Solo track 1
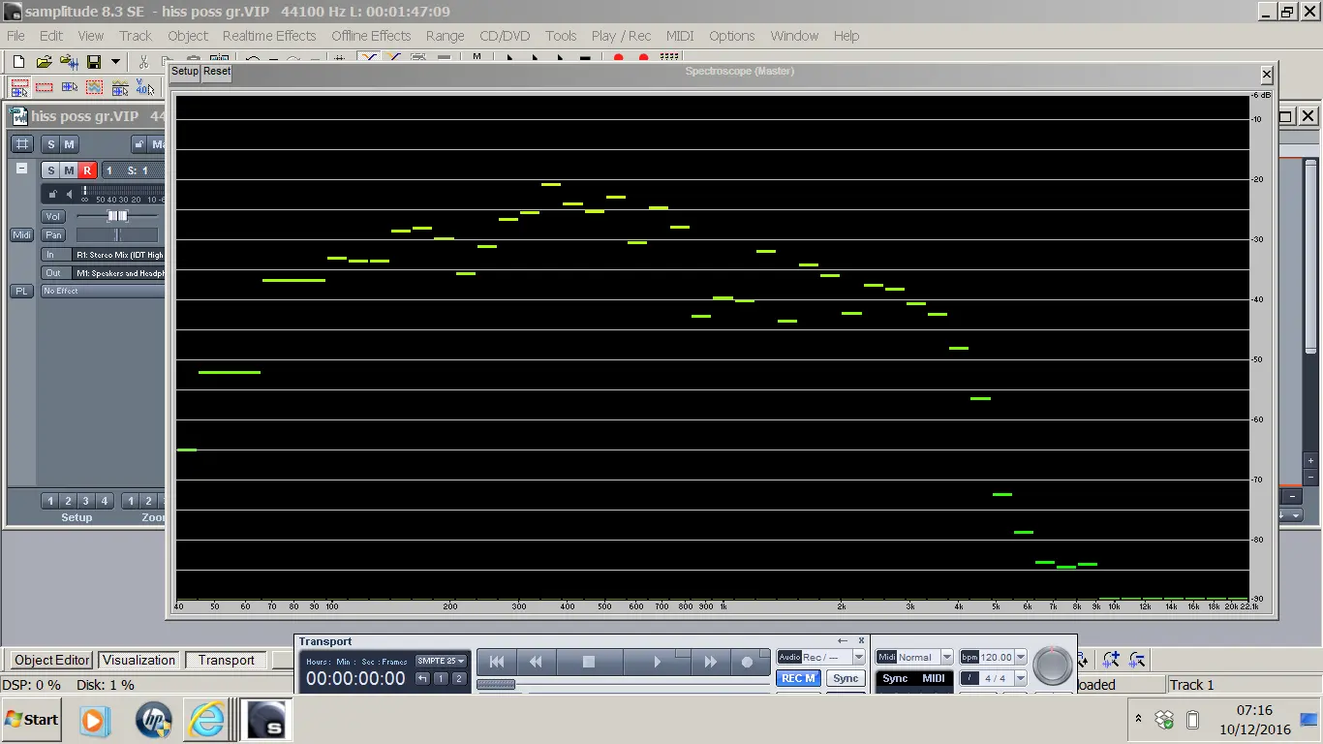 (x=51, y=170)
